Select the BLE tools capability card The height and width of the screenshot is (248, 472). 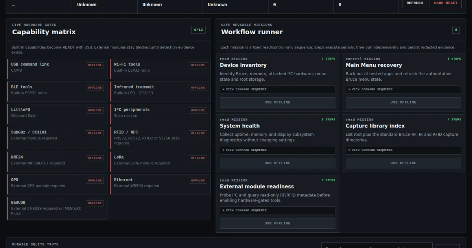click(x=57, y=92)
